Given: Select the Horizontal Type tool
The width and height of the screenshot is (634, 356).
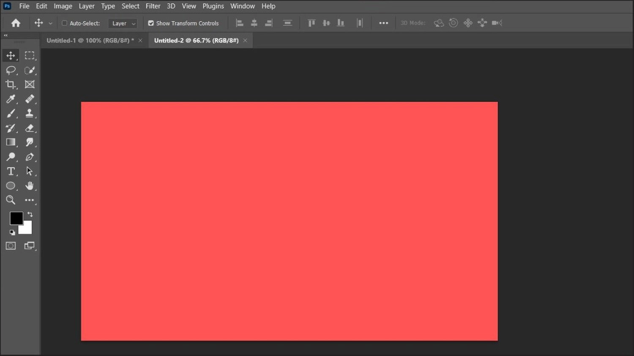Looking at the screenshot, I should click(11, 171).
